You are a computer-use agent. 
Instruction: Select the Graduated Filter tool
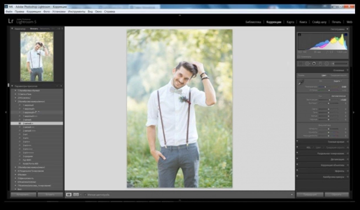click(x=320, y=63)
